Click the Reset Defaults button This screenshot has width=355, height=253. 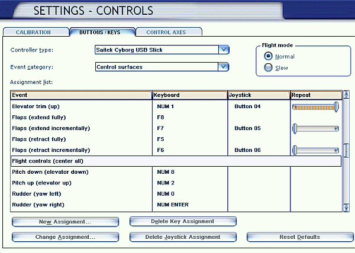point(300,237)
